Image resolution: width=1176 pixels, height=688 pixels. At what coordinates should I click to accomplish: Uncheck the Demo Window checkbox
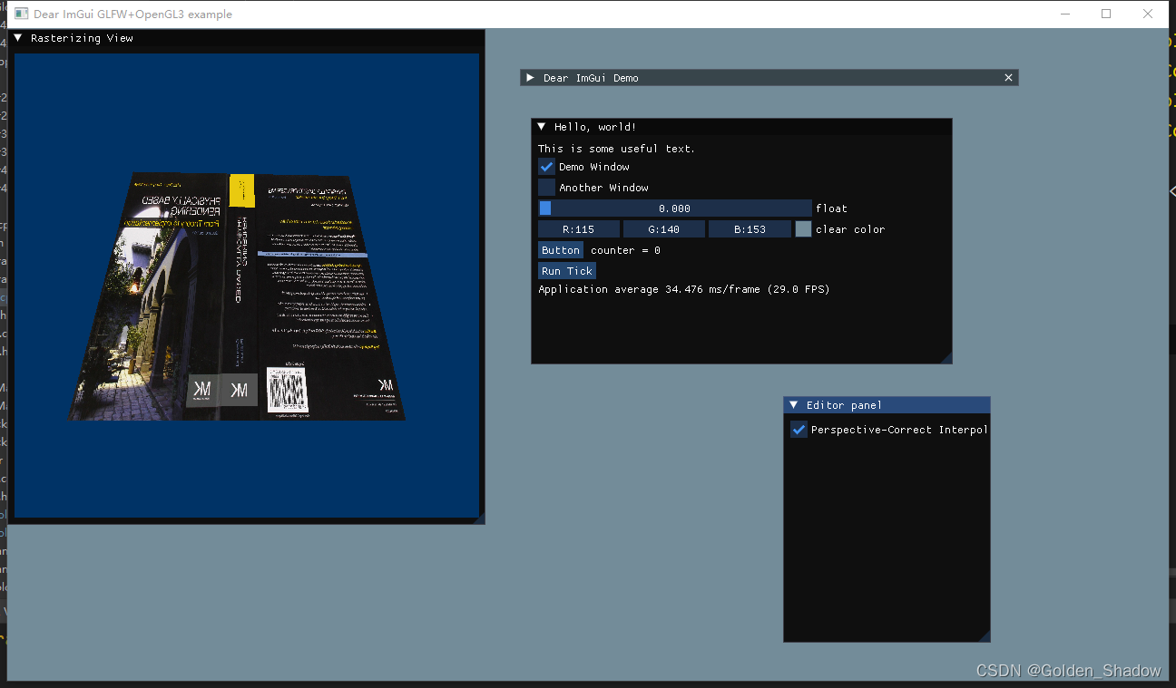pyautogui.click(x=546, y=167)
